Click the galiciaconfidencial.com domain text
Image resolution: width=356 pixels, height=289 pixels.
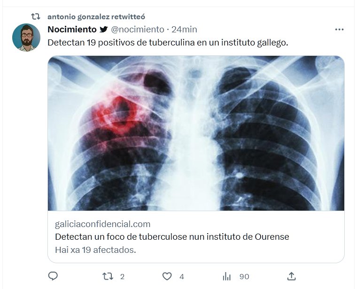102,224
